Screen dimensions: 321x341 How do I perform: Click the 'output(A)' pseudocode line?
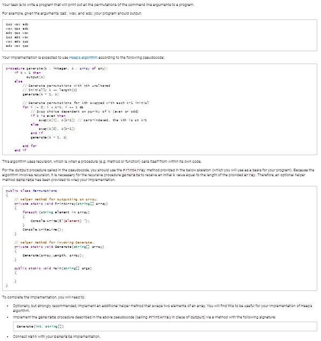(36, 77)
